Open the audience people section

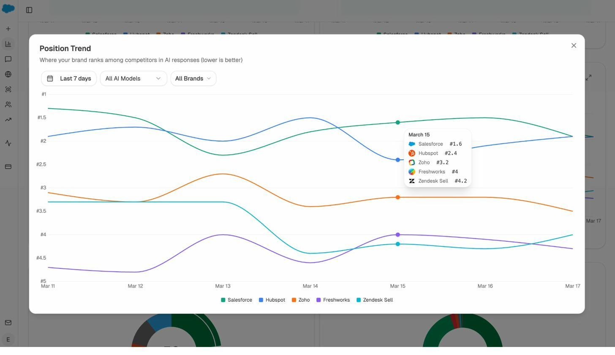tap(8, 104)
